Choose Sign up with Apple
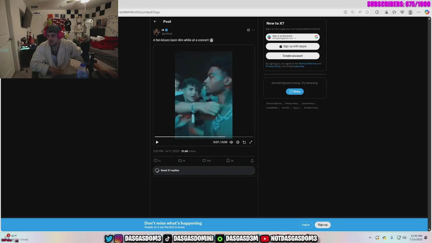Screen dimensions: 432x243 pyautogui.click(x=293, y=46)
